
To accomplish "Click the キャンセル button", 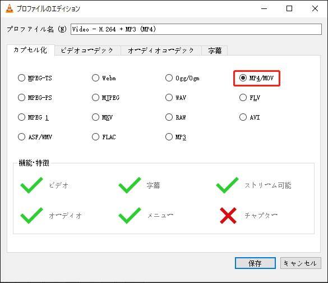I will click(x=301, y=263).
